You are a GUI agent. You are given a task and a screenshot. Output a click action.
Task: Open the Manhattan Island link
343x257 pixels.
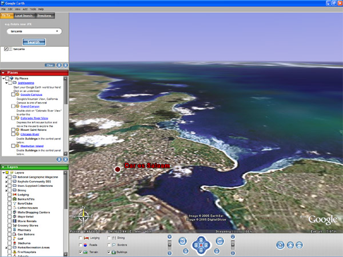(x=32, y=146)
